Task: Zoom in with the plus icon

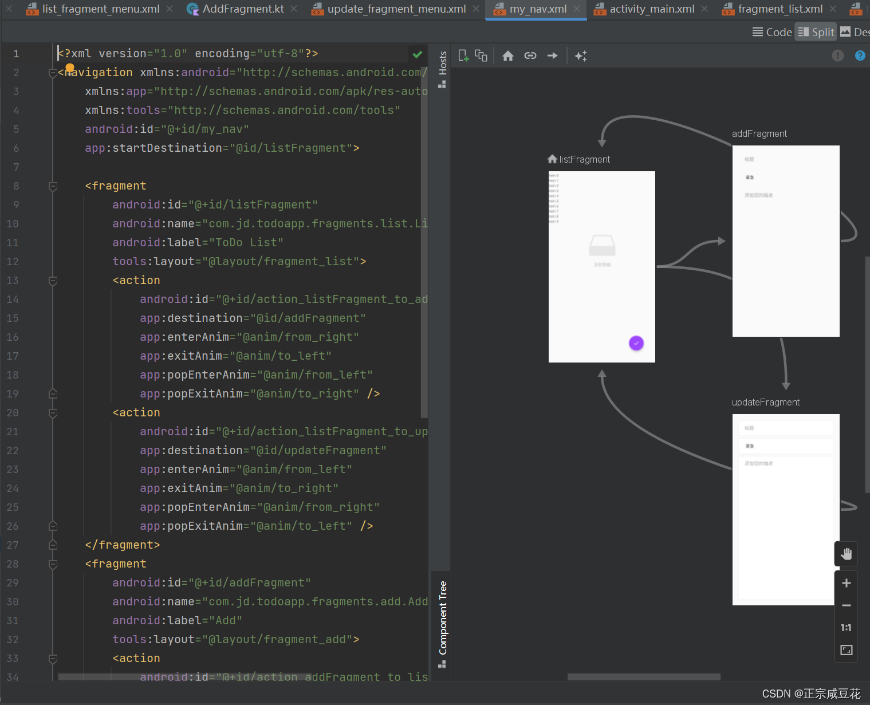Action: tap(846, 583)
